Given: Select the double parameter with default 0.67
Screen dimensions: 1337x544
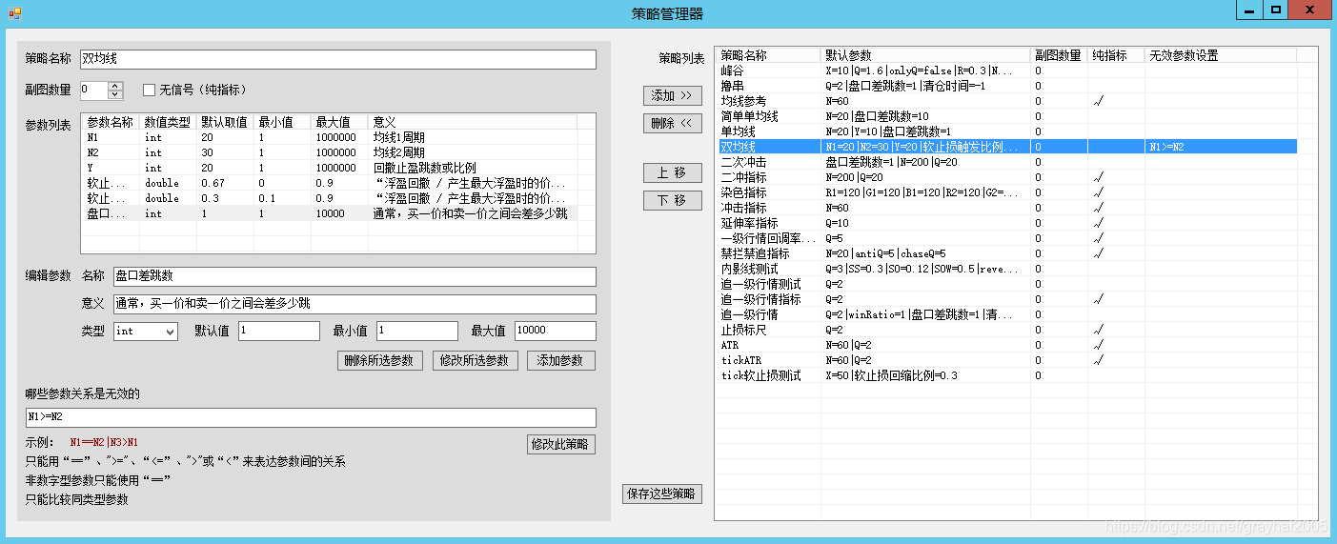Looking at the screenshot, I should pyautogui.click(x=330, y=183).
